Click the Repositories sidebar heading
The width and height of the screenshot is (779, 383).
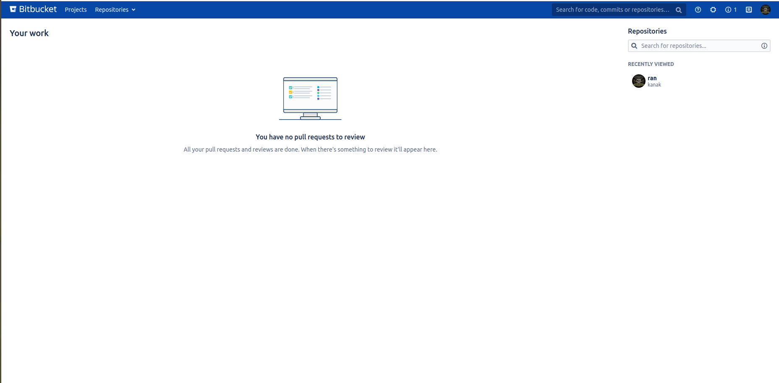pyautogui.click(x=647, y=31)
